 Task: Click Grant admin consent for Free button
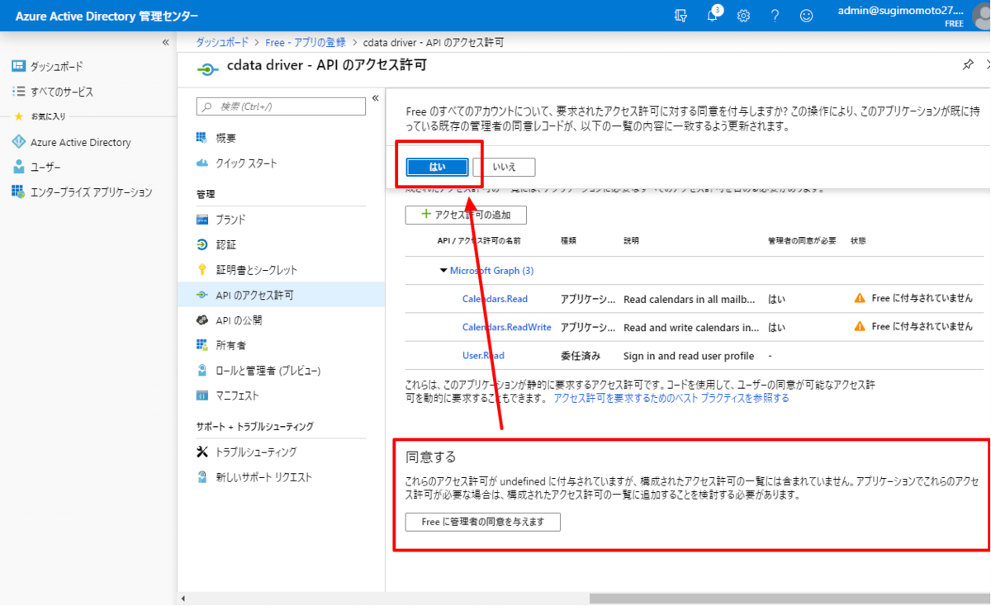click(x=482, y=522)
